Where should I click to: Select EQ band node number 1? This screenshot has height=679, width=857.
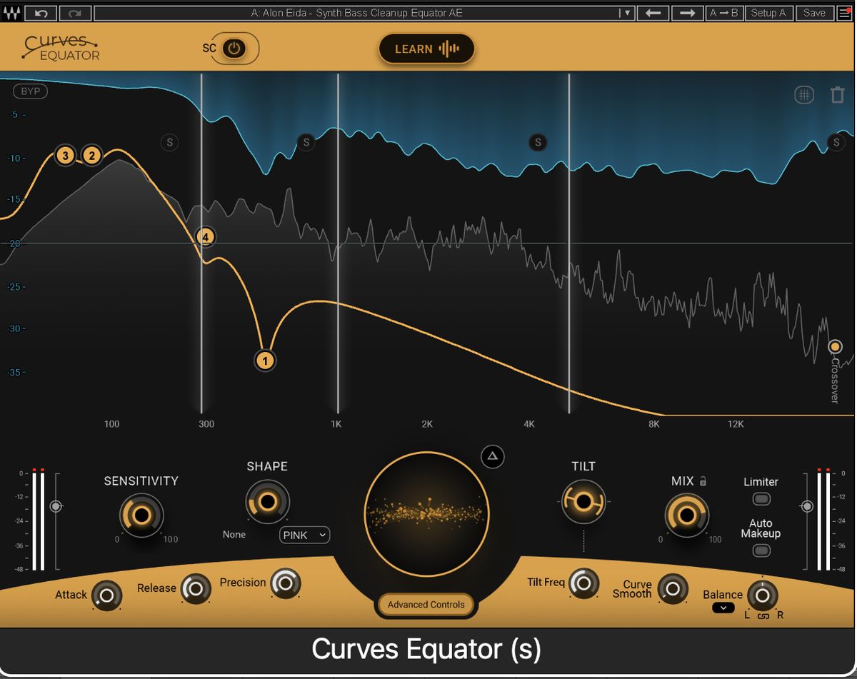[265, 361]
